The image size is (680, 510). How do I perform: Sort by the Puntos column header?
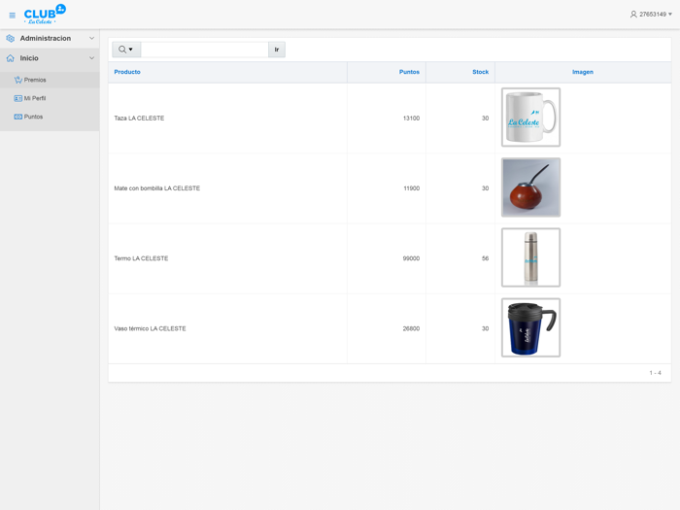(409, 72)
